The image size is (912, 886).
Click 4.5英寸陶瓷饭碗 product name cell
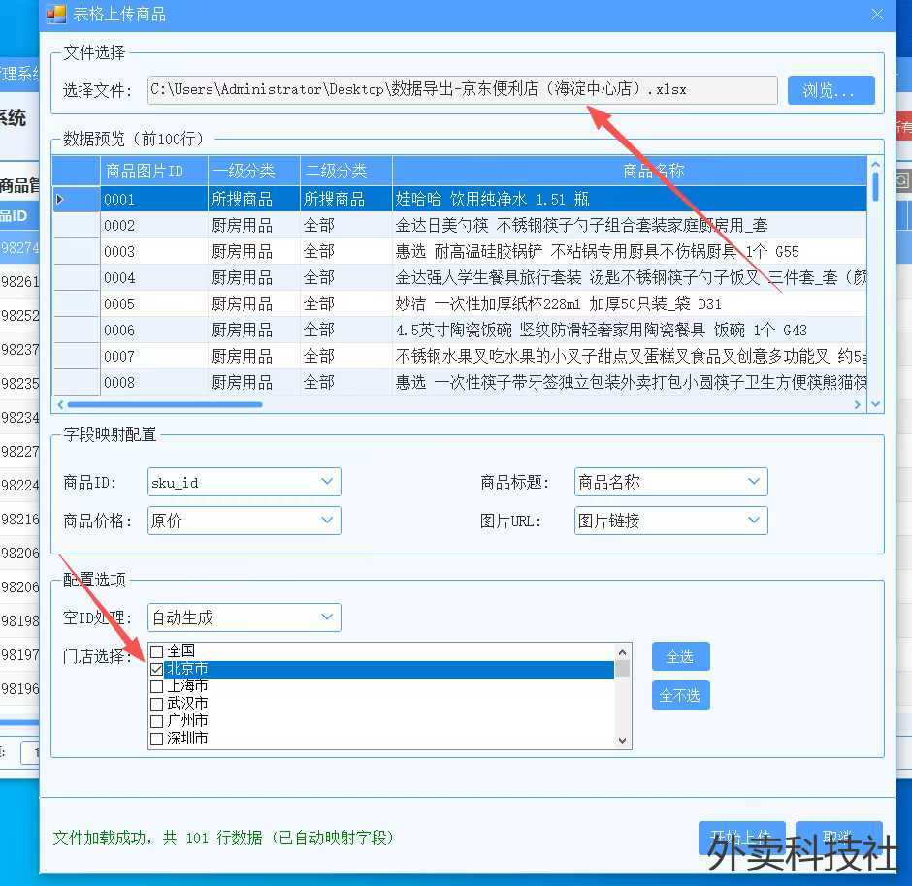pos(630,330)
